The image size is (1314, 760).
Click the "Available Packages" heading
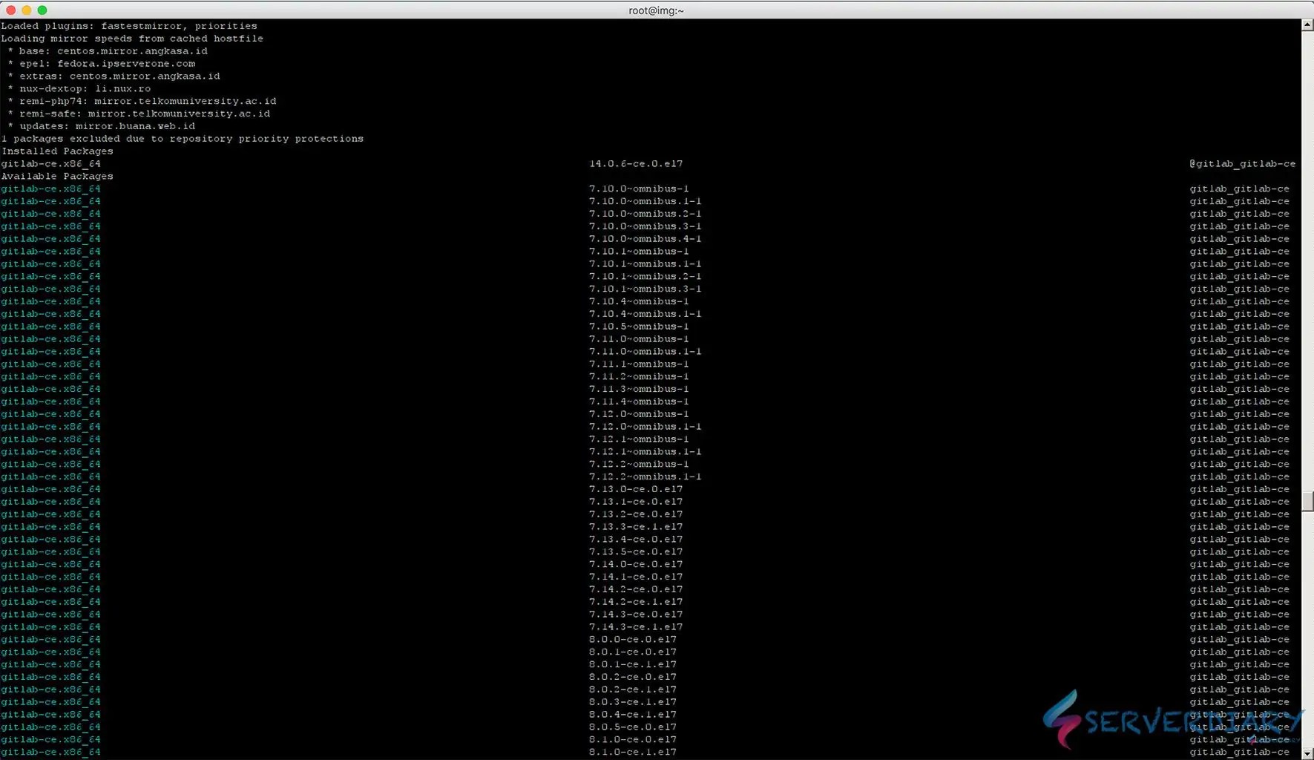[x=57, y=177]
